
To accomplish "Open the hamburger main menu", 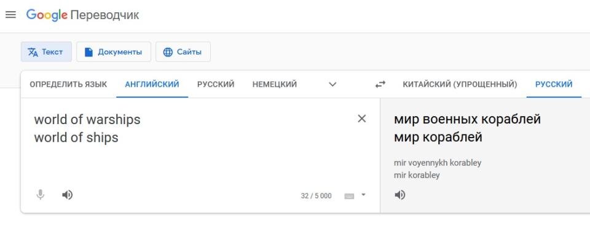I will (x=10, y=15).
